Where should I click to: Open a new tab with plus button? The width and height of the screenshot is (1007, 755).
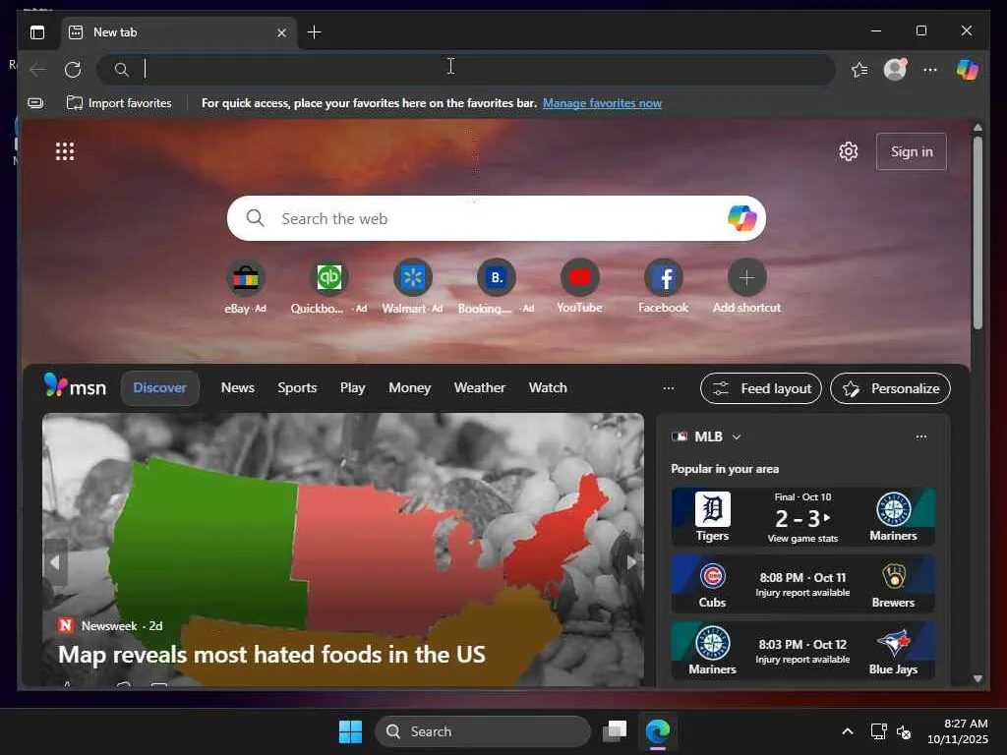(314, 32)
